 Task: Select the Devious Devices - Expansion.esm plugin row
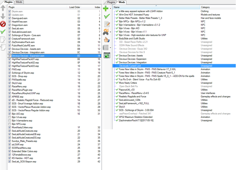click(54, 56)
